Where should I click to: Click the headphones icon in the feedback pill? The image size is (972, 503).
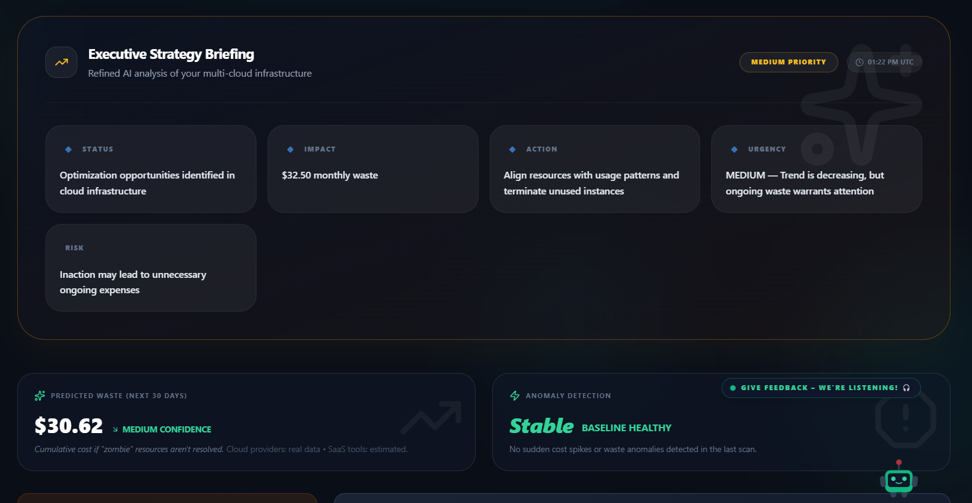pos(907,388)
